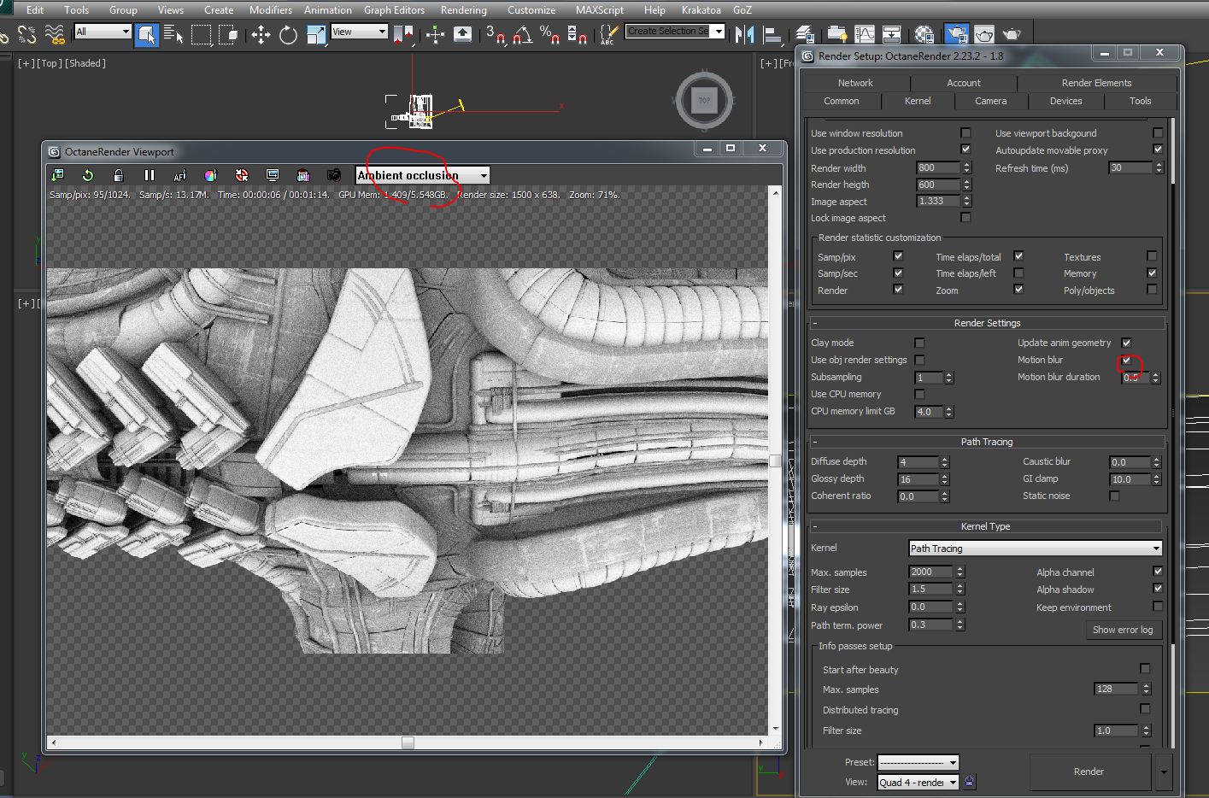Click the camera snapshot icon in viewport
This screenshot has height=798, width=1209.
334,175
